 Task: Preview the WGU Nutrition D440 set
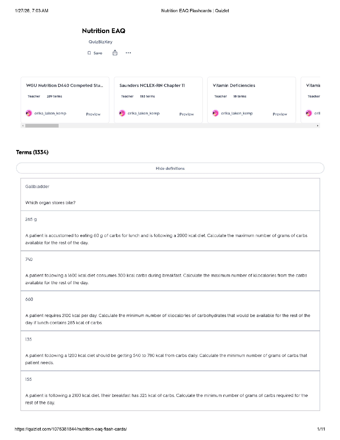93,114
